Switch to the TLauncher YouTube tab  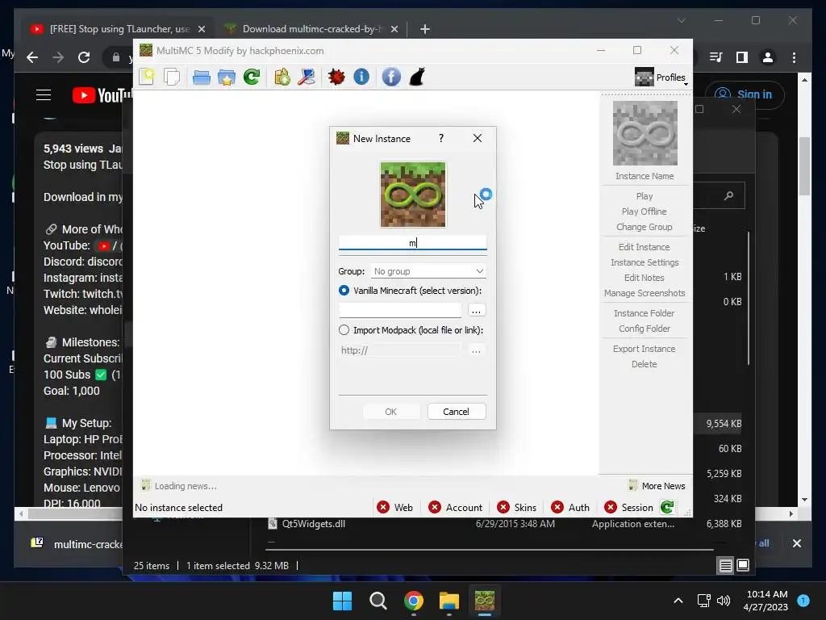pyautogui.click(x=118, y=29)
